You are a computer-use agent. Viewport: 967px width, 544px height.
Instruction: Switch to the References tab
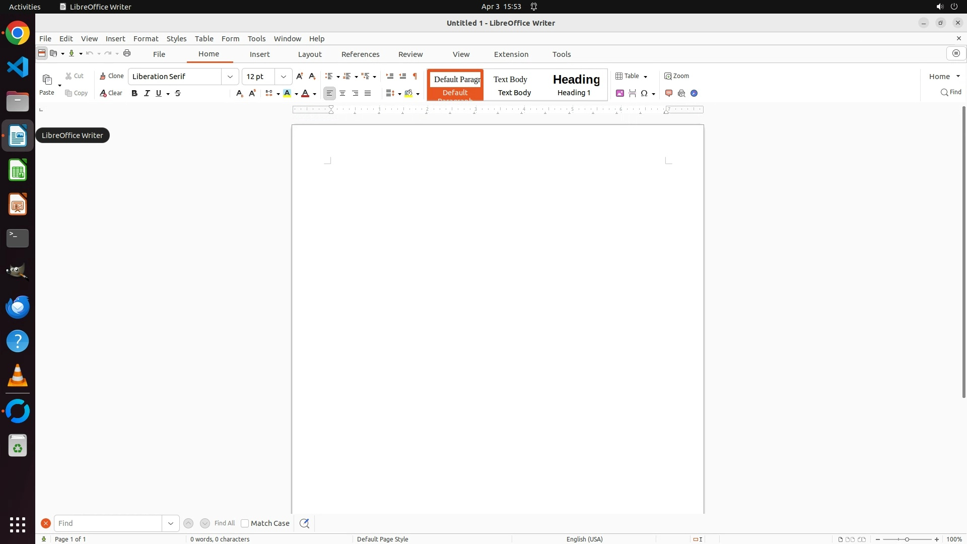(360, 54)
